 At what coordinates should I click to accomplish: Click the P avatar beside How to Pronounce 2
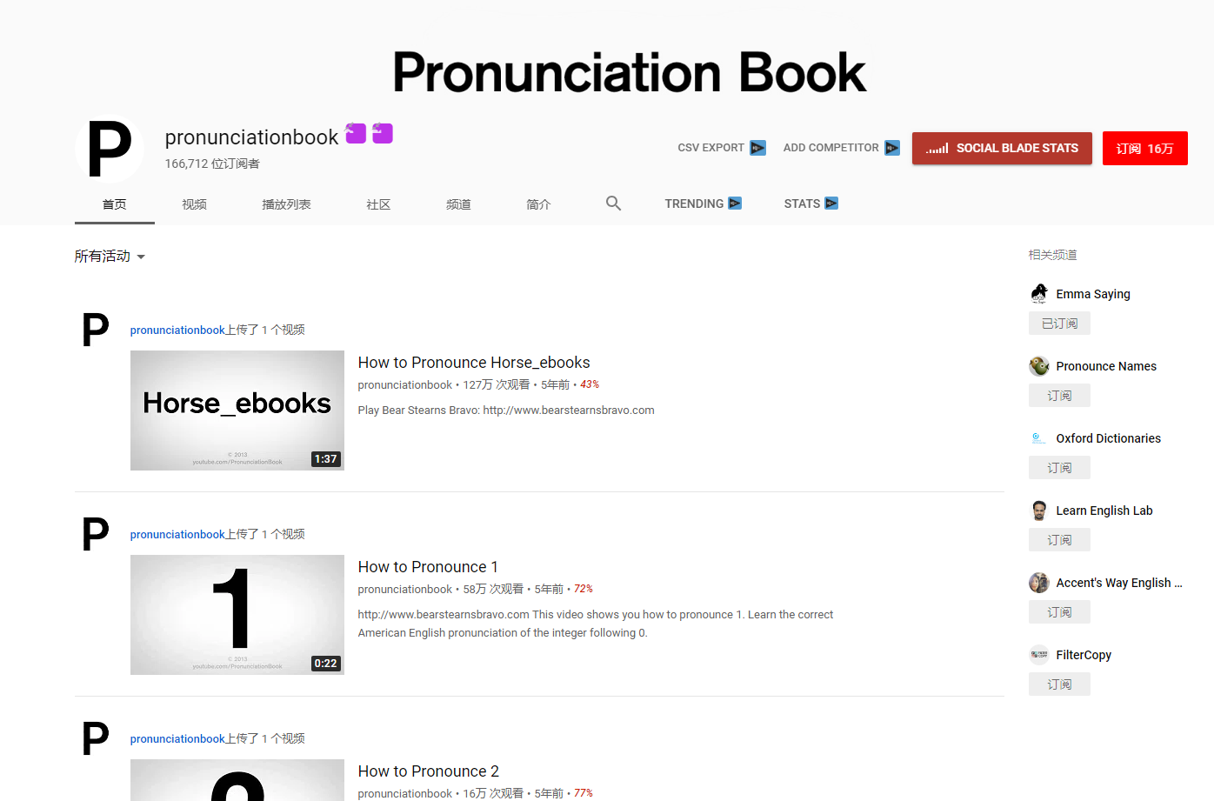point(96,738)
